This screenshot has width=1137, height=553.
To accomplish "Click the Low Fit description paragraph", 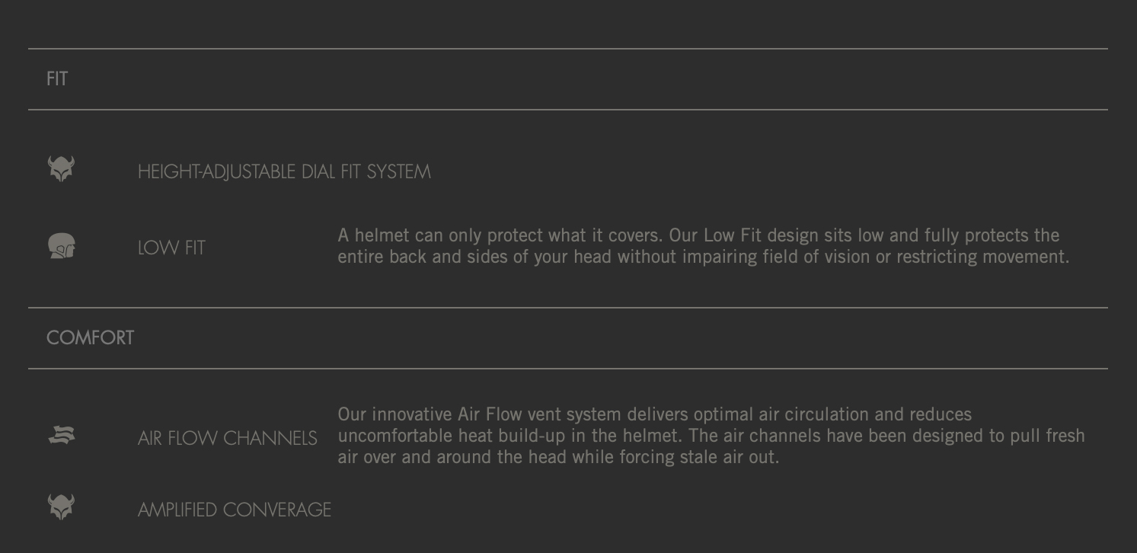I will coord(704,246).
